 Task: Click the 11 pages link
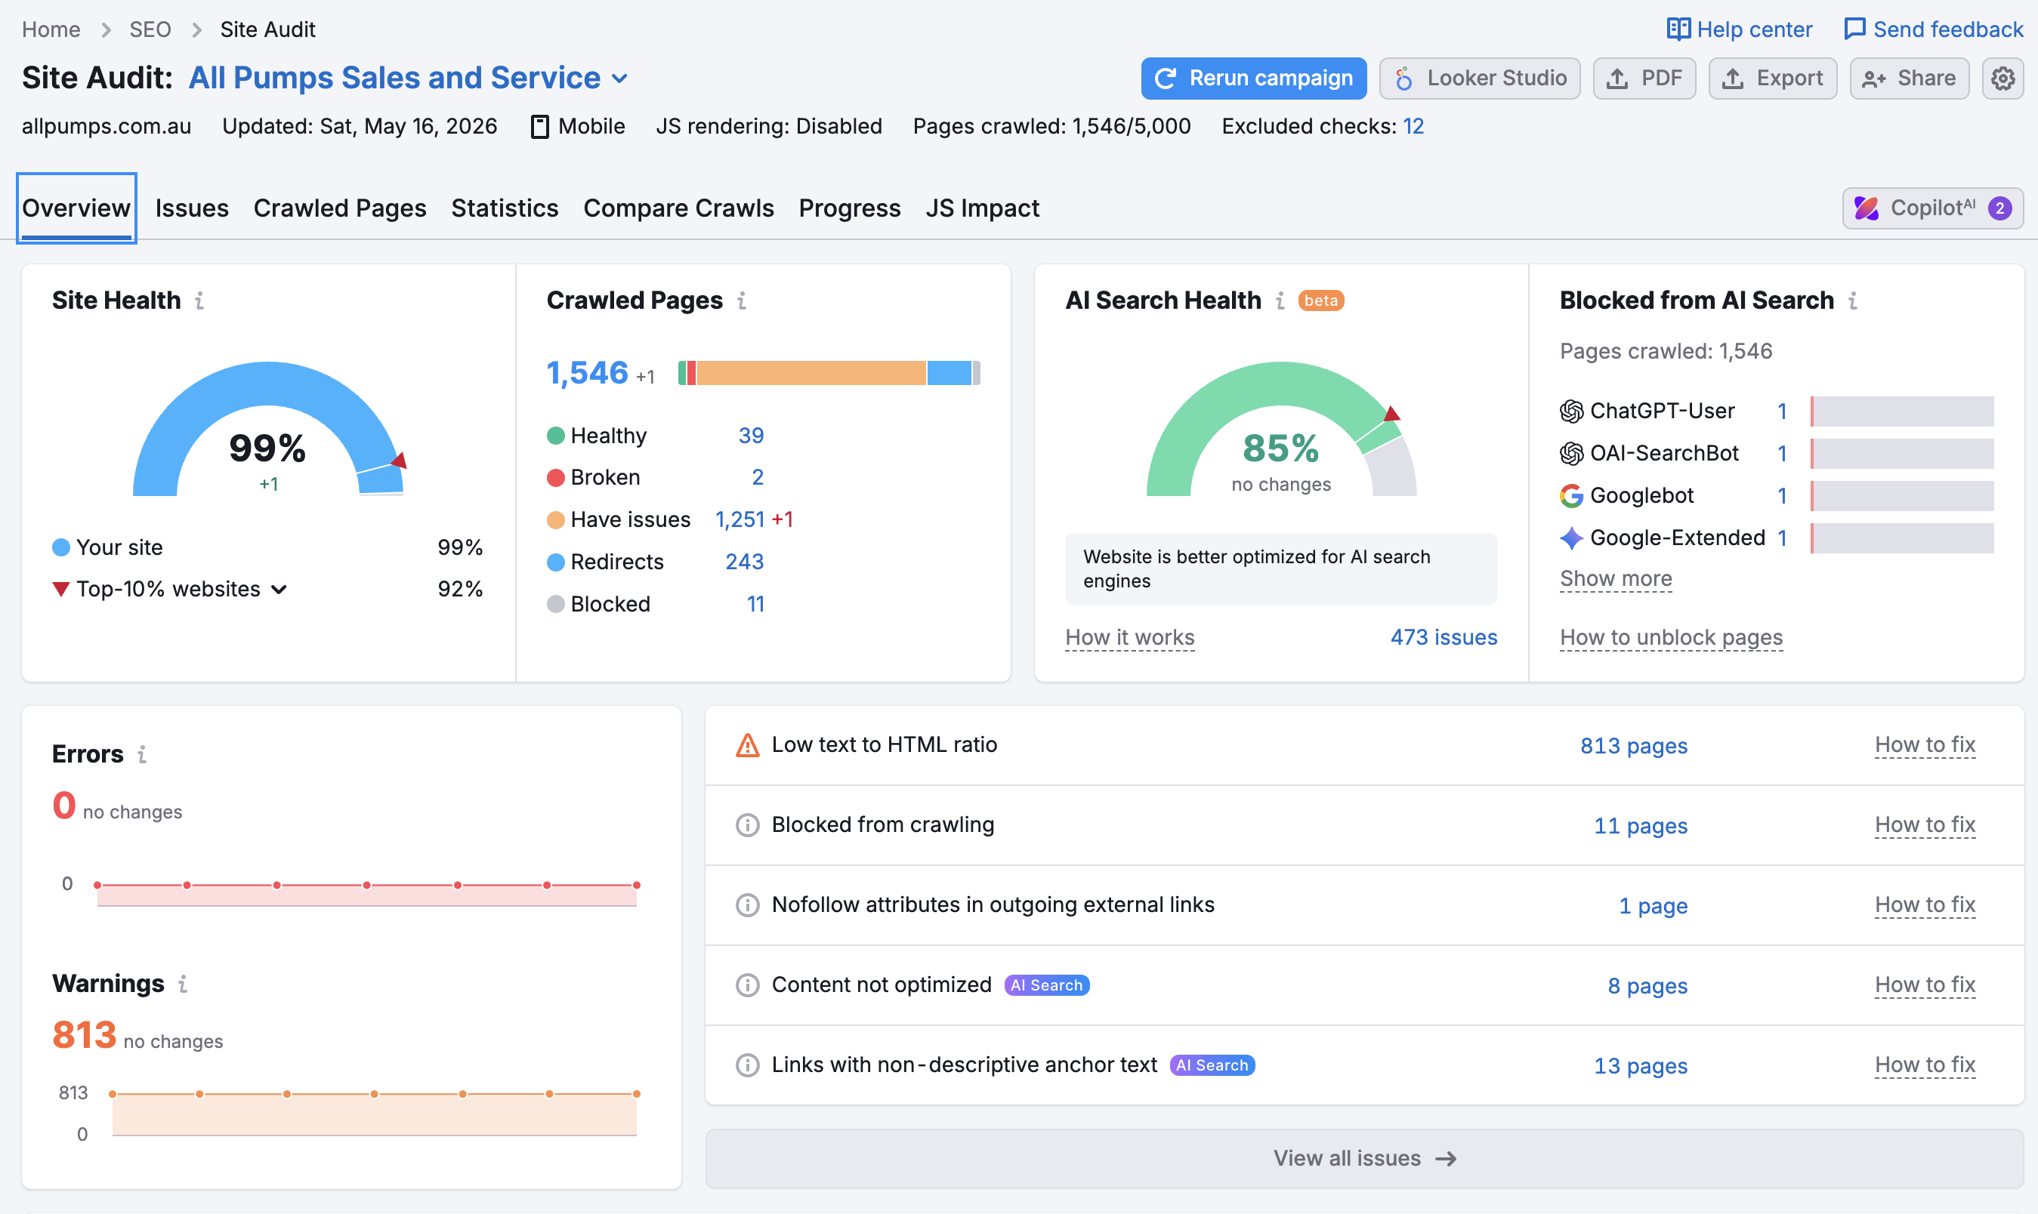(1640, 826)
